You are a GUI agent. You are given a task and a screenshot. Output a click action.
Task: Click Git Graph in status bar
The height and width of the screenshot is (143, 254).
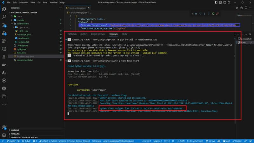click(97, 141)
